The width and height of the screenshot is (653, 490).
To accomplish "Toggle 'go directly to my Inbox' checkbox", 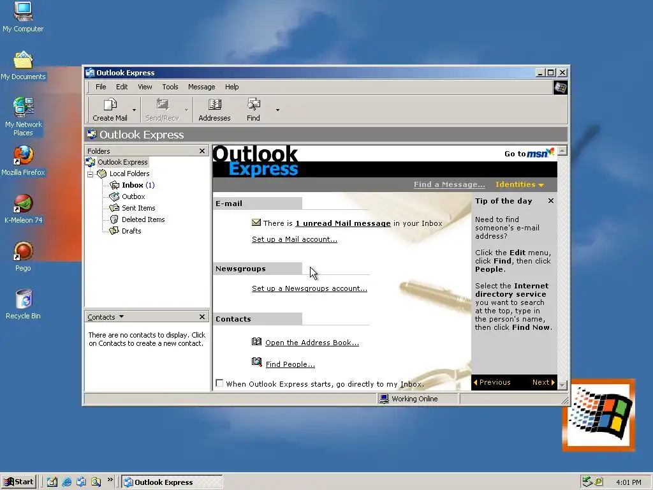I will coord(219,383).
